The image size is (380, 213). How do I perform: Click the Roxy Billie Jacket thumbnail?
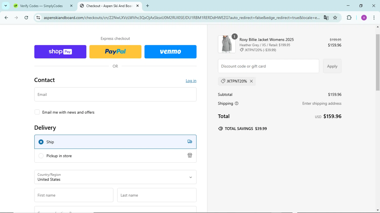(227, 44)
